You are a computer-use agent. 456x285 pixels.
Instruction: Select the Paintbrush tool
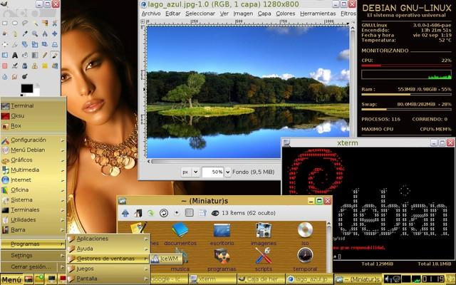[55, 55]
